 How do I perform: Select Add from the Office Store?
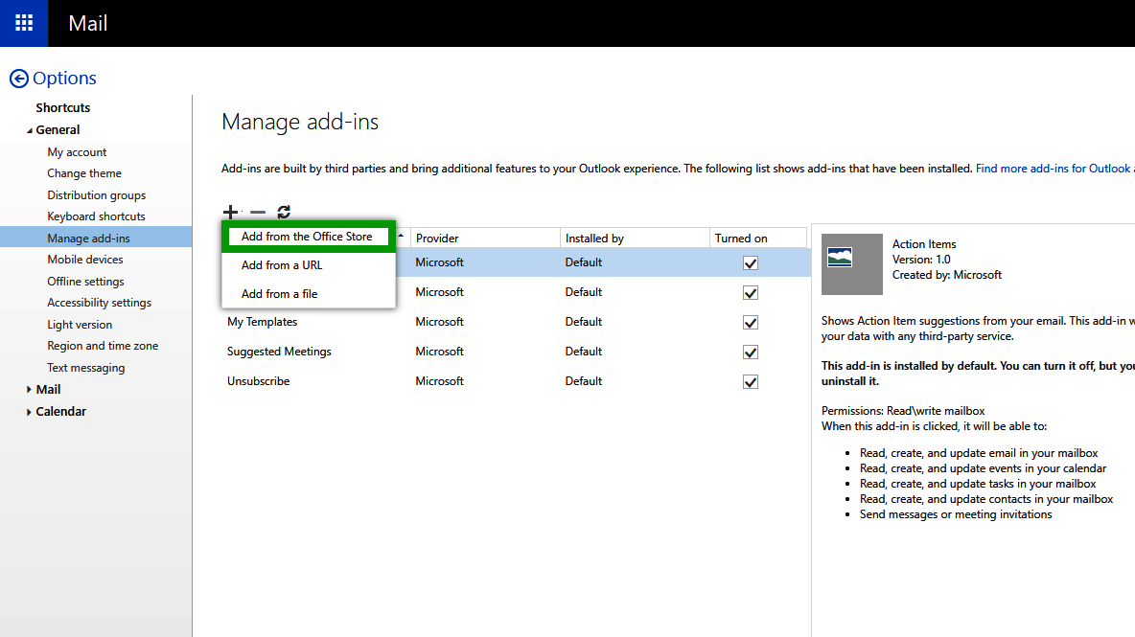(x=307, y=236)
